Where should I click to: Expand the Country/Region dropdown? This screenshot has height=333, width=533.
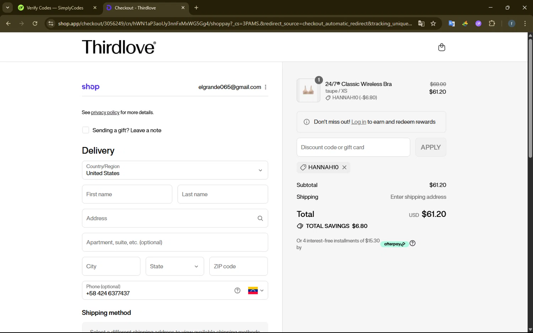tap(175, 170)
